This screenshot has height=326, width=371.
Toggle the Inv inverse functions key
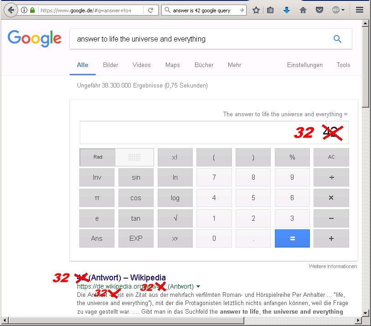[97, 177]
